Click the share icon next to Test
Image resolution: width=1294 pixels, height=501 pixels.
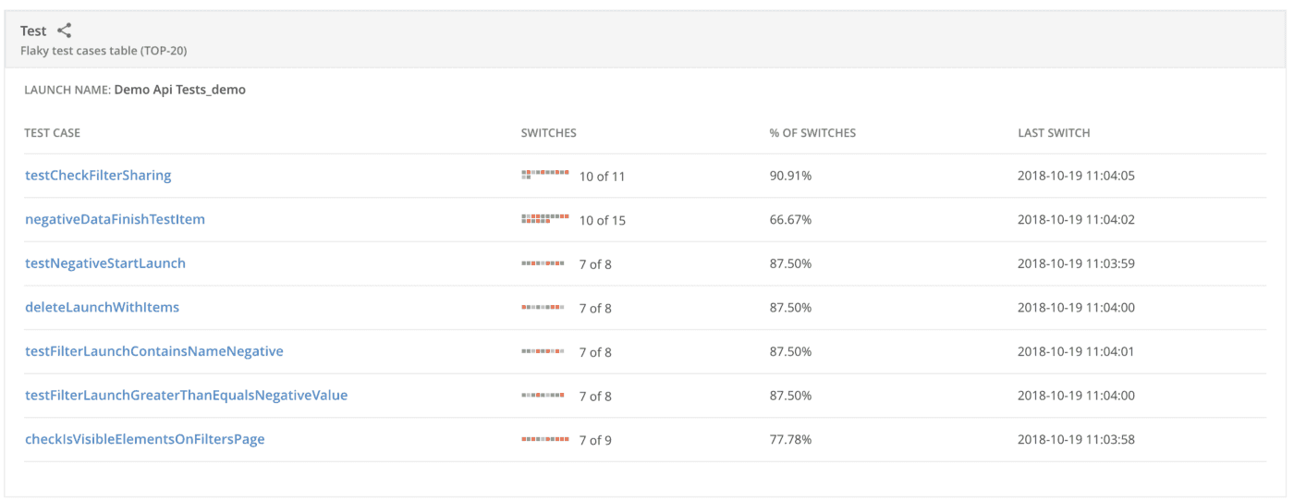(64, 31)
